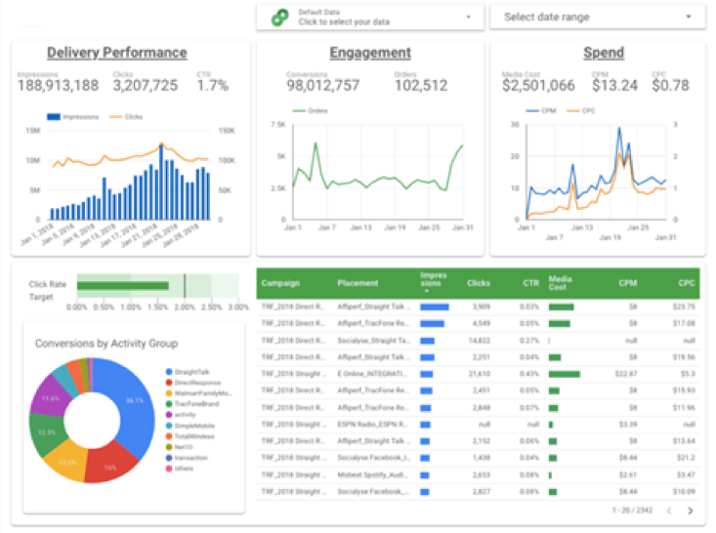Toggle the CPM series in Spend legend
The height and width of the screenshot is (533, 716).
point(536,111)
